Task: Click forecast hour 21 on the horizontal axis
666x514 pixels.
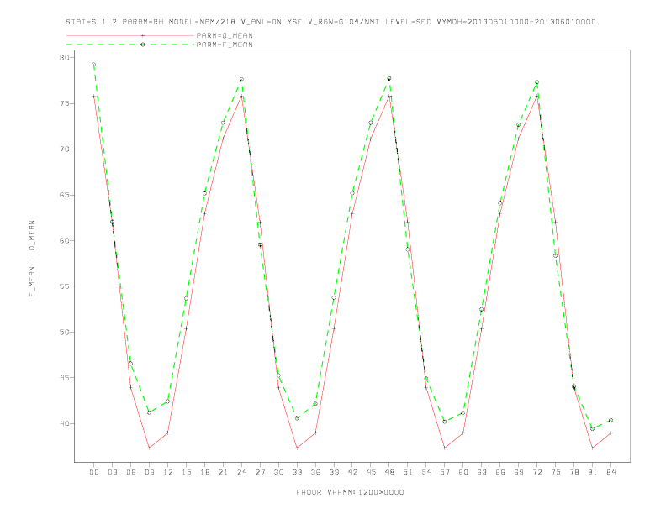Action: [223, 472]
